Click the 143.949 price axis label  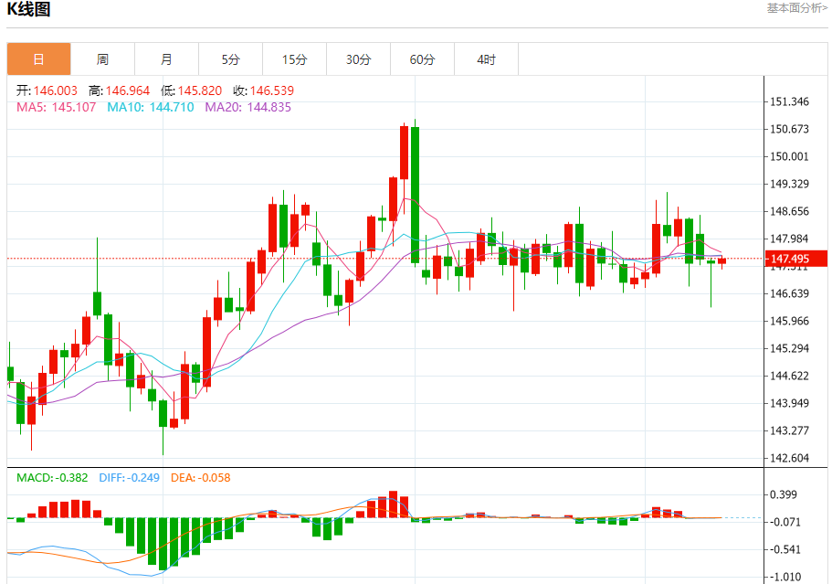click(790, 403)
